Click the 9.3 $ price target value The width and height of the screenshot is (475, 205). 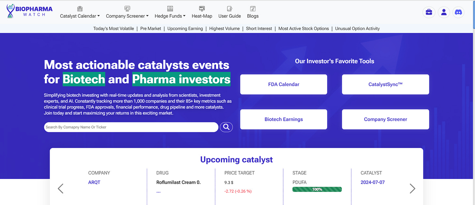pos(229,182)
